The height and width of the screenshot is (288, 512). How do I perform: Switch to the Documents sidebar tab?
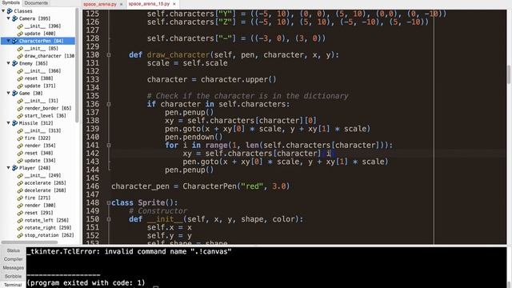click(x=36, y=2)
